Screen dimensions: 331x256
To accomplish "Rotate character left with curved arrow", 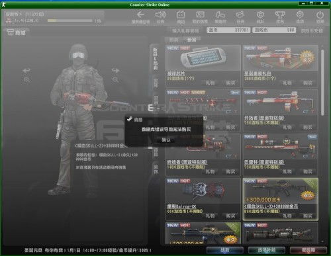I will [x=26, y=71].
